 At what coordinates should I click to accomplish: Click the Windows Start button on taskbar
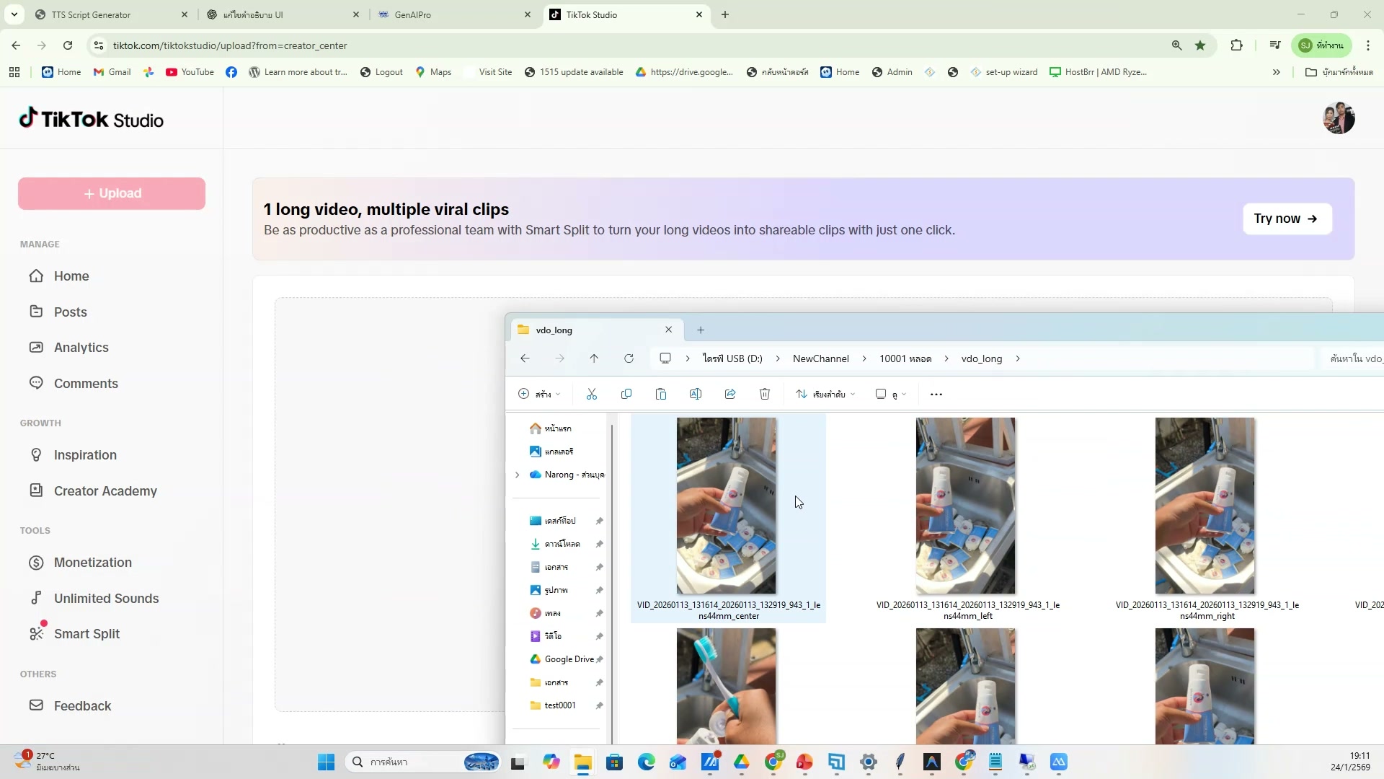coord(326,762)
